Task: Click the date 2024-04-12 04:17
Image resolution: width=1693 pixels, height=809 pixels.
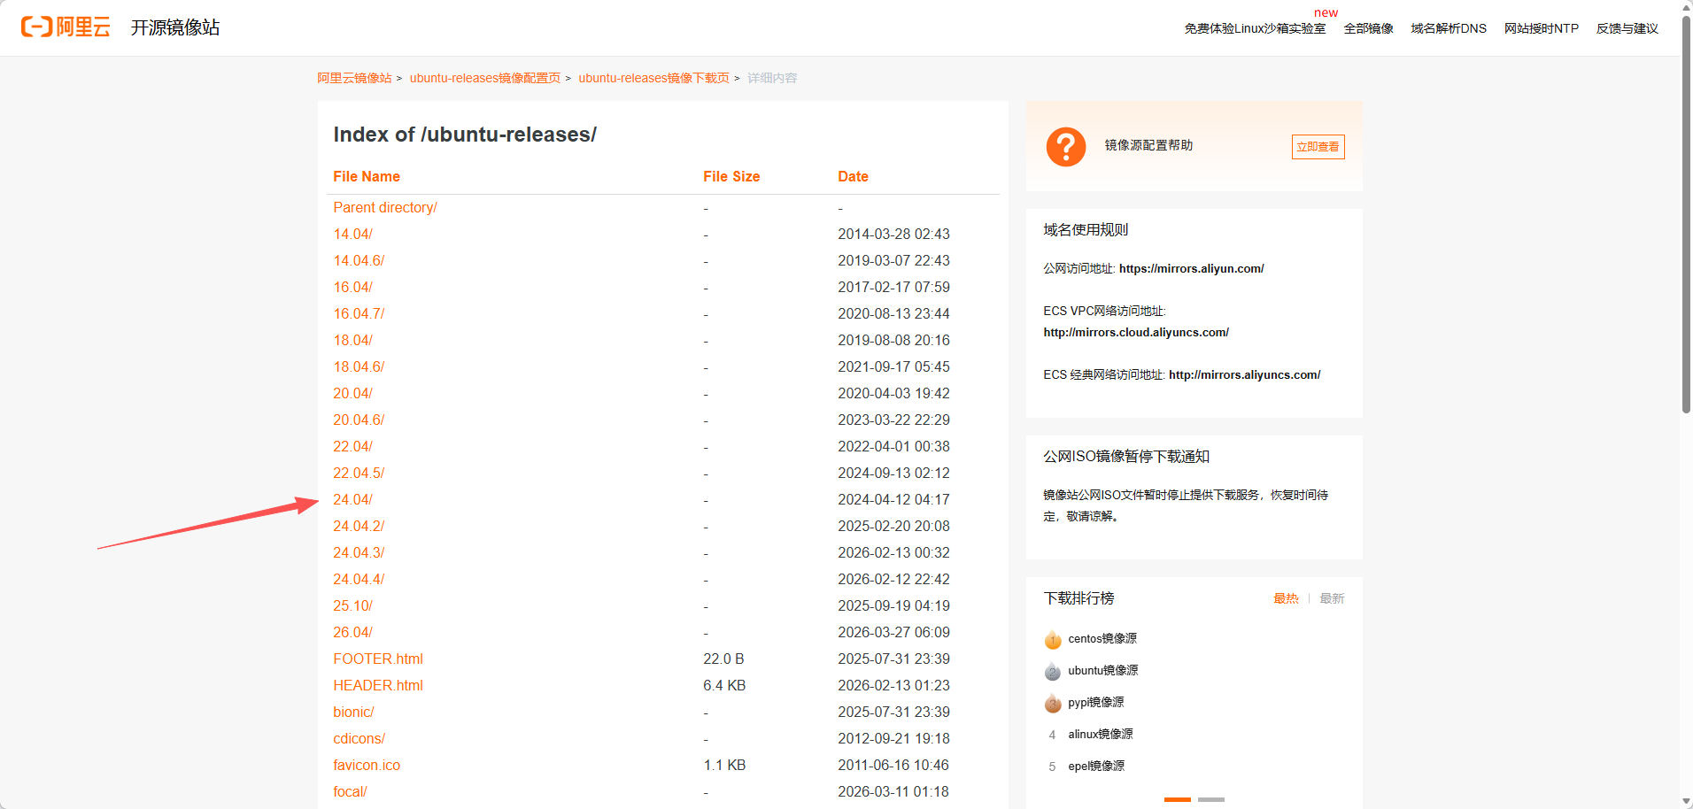Action: point(893,499)
